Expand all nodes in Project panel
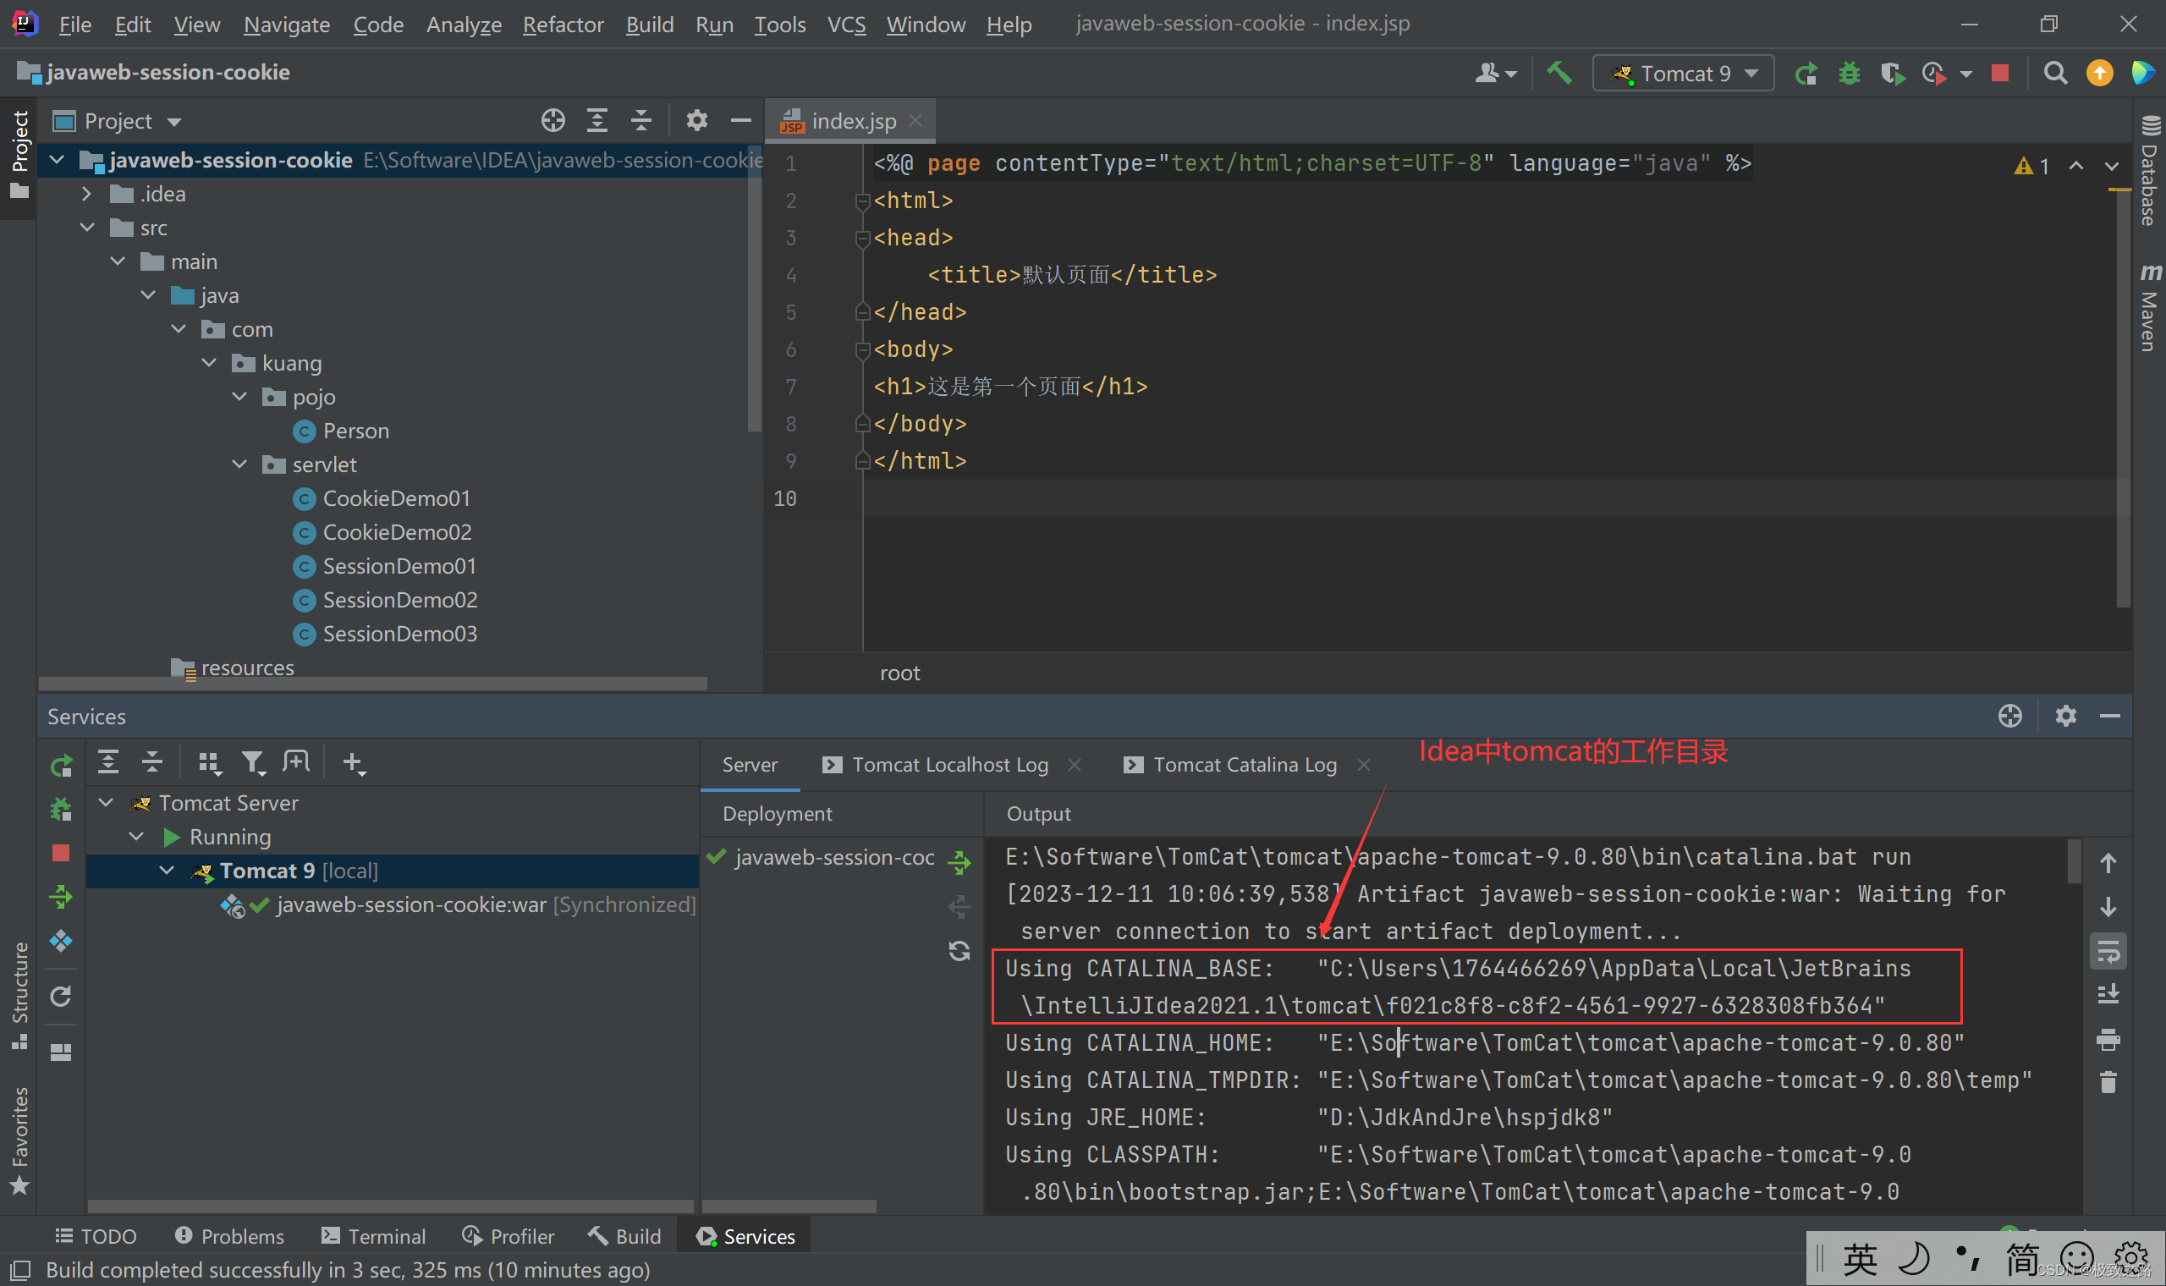 (x=597, y=120)
